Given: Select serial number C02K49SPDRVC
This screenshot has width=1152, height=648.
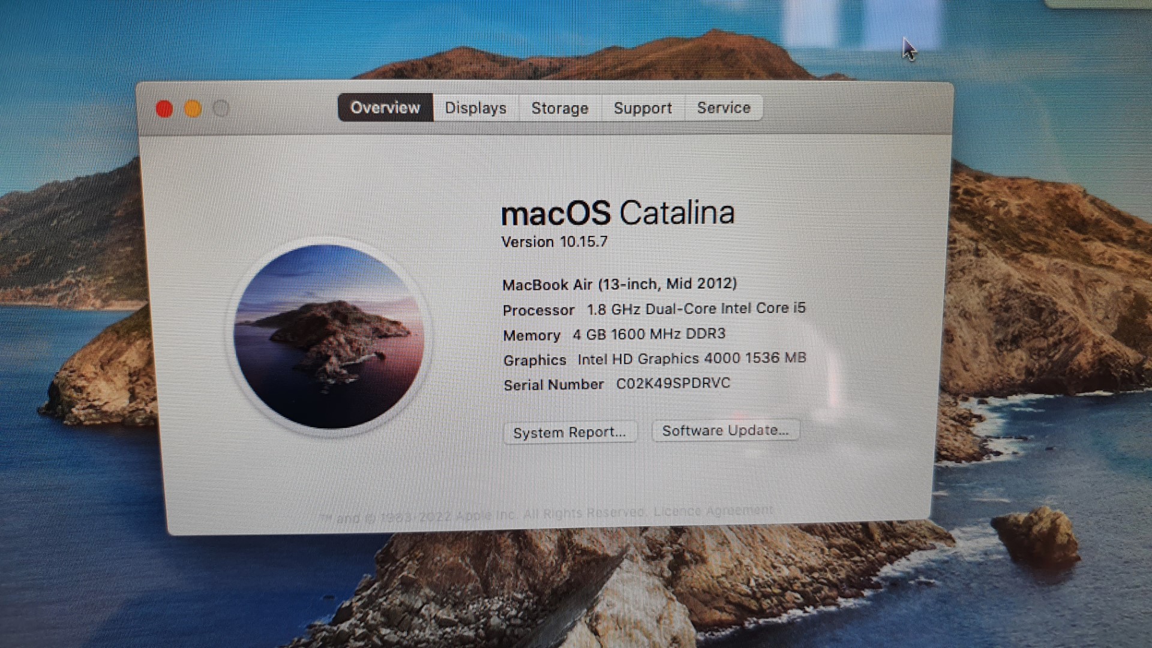Looking at the screenshot, I should pos(673,383).
